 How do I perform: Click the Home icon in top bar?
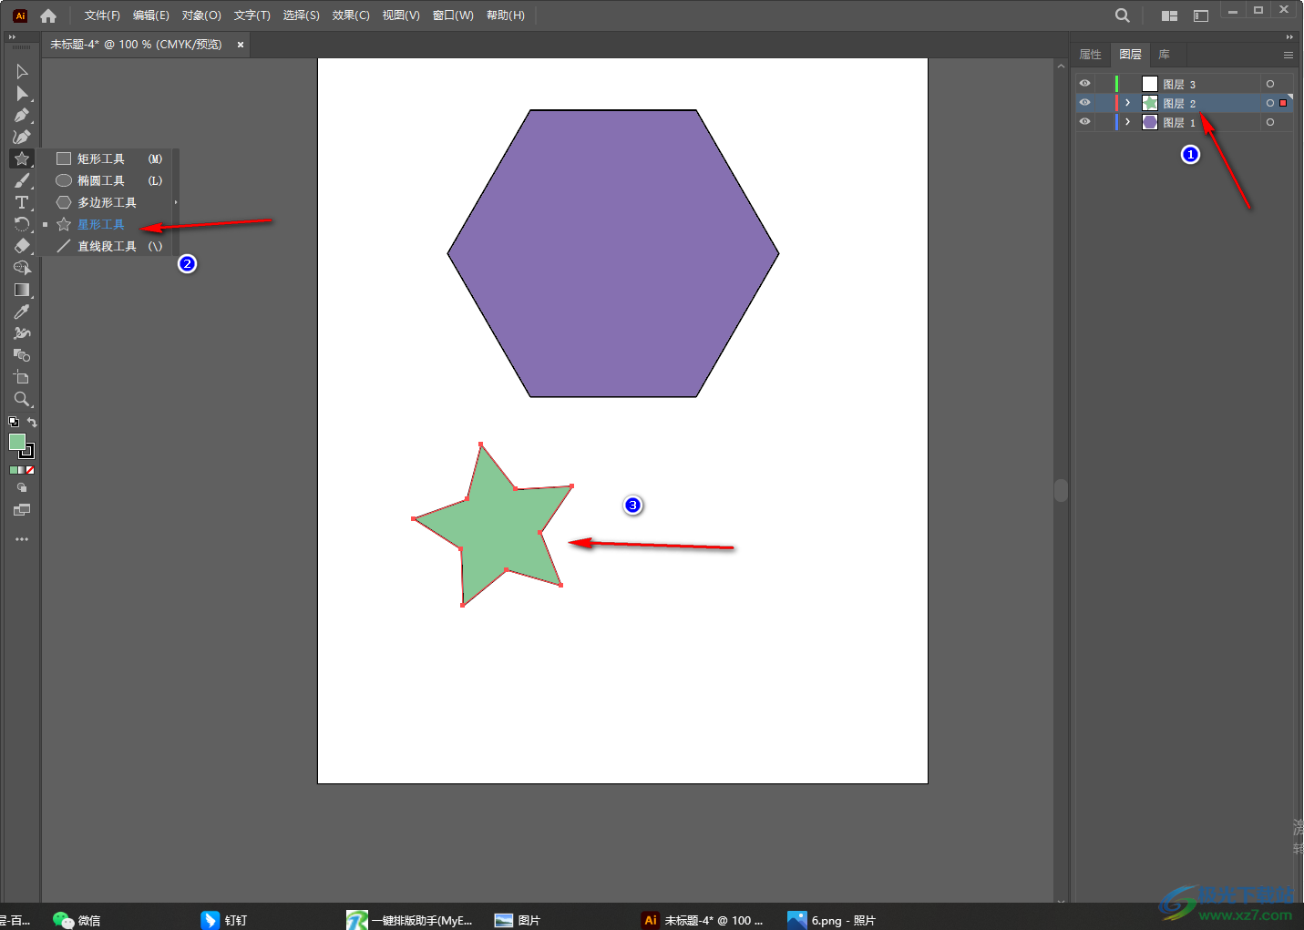coord(48,15)
